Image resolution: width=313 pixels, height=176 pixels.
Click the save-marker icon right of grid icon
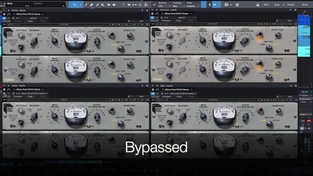[237, 5]
